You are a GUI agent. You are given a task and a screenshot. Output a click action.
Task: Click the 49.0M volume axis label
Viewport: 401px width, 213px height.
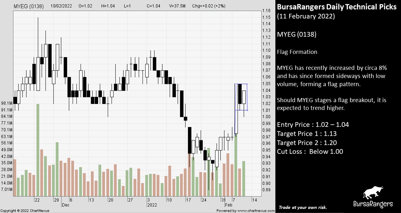click(x=6, y=150)
